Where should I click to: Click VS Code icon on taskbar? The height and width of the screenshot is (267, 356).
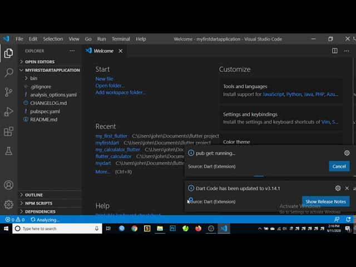pyautogui.click(x=224, y=229)
